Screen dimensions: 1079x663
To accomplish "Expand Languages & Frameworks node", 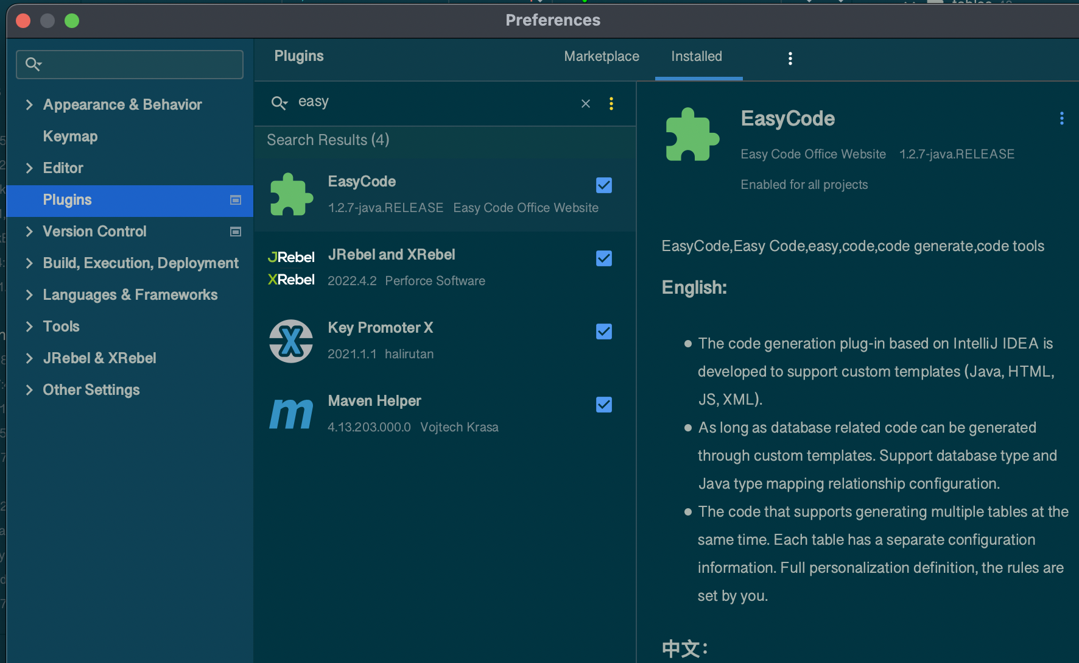I will 29,295.
